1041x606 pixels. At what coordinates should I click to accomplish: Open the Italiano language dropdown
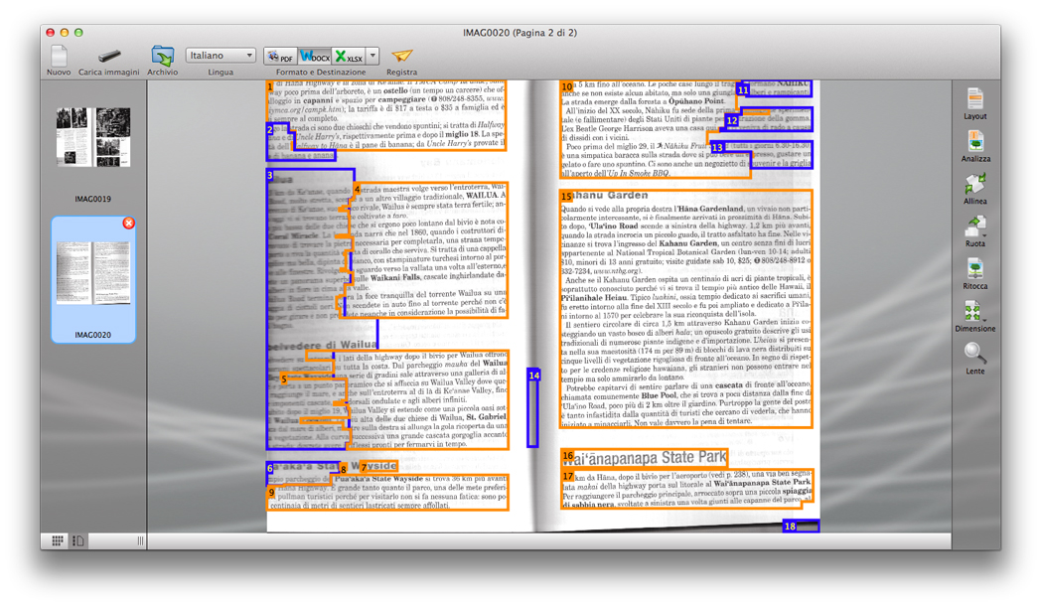[x=221, y=56]
